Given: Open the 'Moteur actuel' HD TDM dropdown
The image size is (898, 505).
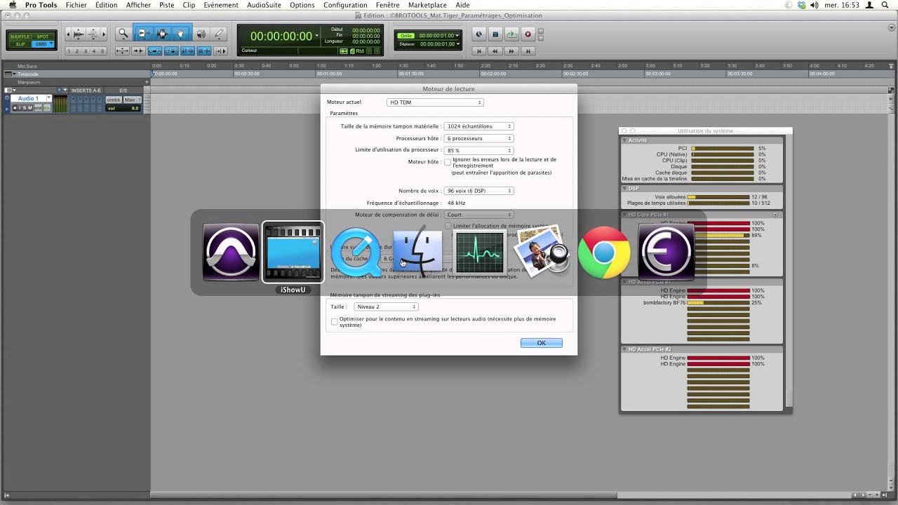Looking at the screenshot, I should pos(435,102).
